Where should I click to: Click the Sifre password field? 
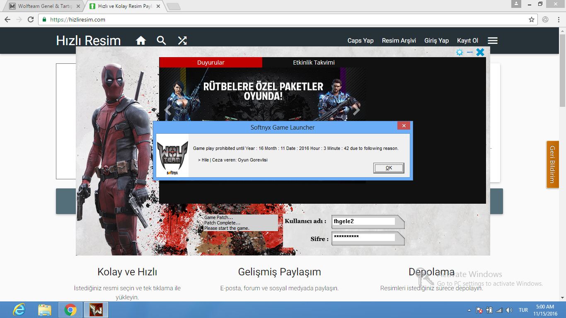pos(364,237)
